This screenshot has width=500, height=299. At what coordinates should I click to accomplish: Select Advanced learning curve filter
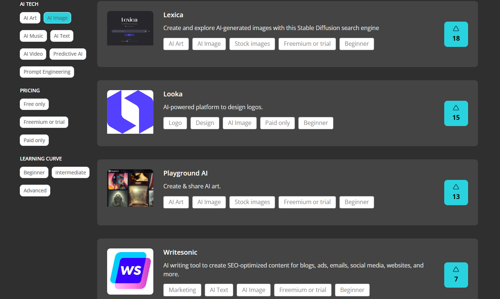click(x=35, y=191)
